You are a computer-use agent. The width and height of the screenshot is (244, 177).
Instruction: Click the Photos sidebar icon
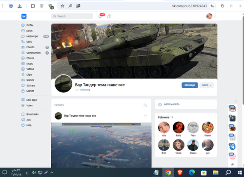pos(23,58)
